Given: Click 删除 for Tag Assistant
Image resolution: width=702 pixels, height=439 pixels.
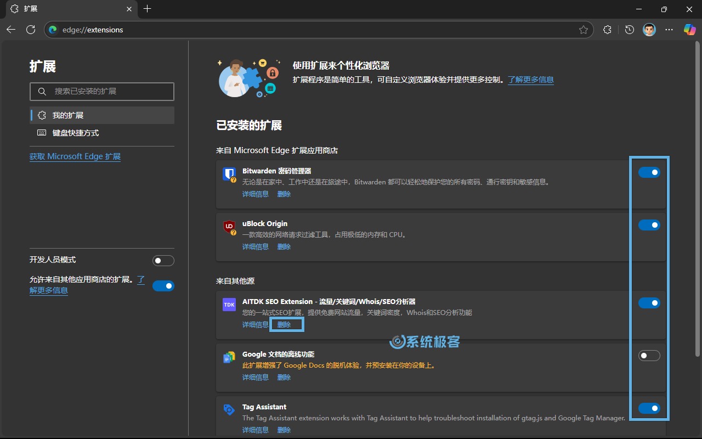Looking at the screenshot, I should pyautogui.click(x=284, y=430).
